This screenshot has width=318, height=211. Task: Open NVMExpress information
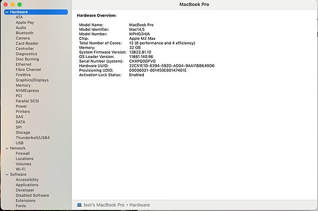tap(27, 91)
